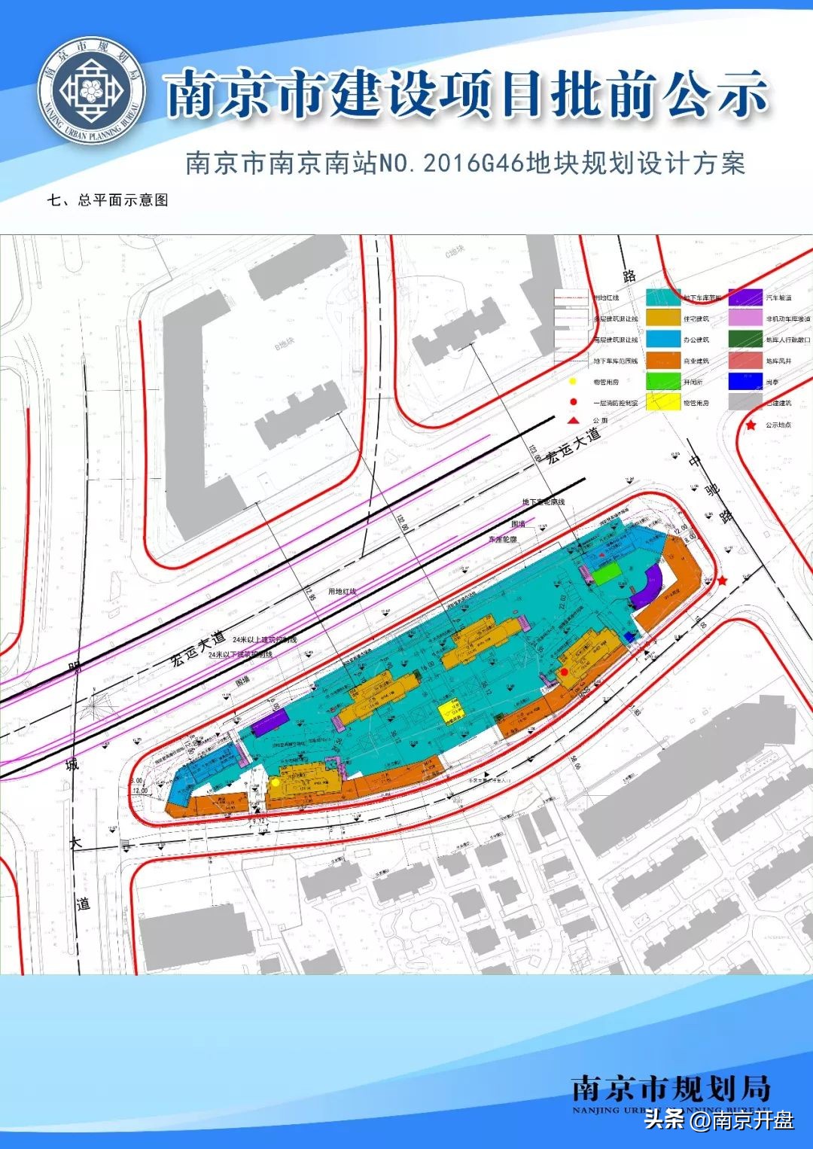Select the purple 汽车坡道 legend swatch
813x1149 pixels.
(745, 297)
